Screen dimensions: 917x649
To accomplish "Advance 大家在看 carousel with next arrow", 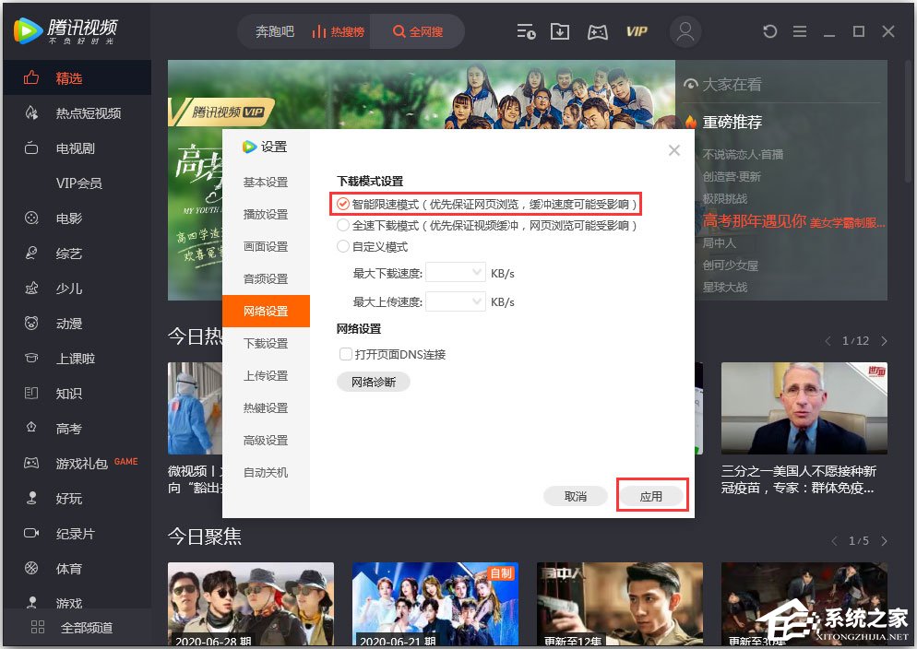I will click(883, 340).
